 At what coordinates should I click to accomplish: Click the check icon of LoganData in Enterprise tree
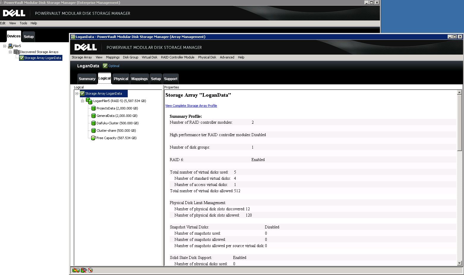pyautogui.click(x=22, y=58)
